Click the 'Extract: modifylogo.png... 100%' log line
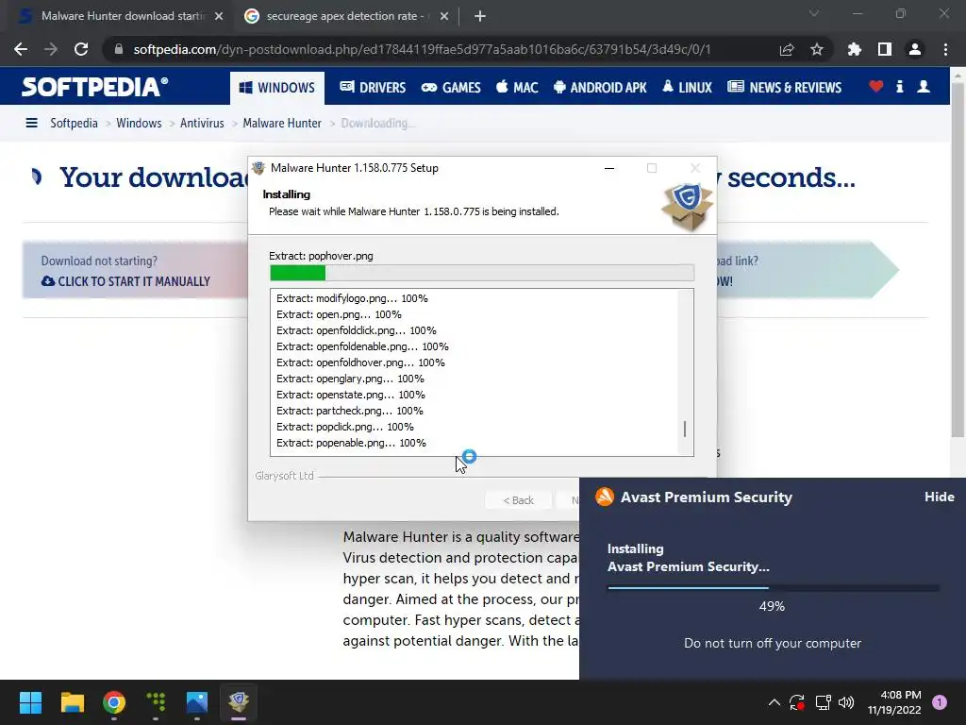 pyautogui.click(x=352, y=298)
